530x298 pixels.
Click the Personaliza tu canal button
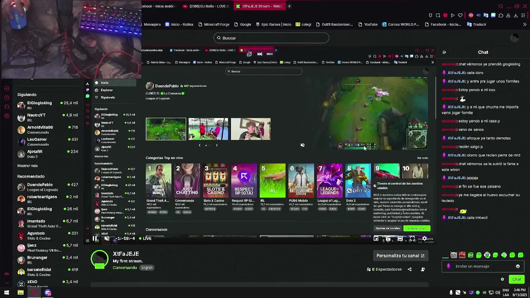400,256
